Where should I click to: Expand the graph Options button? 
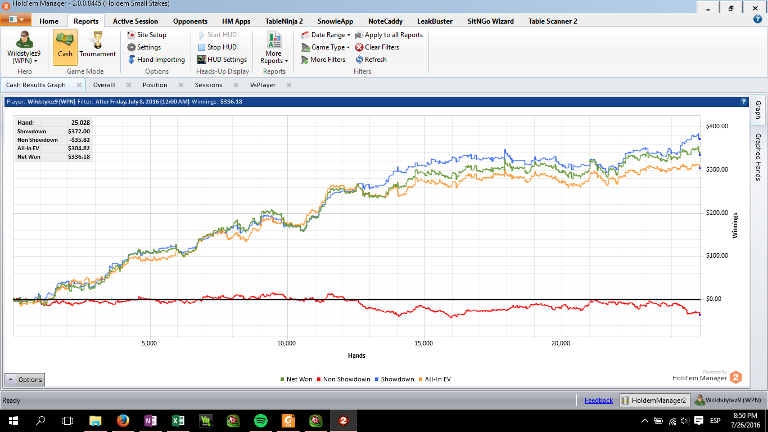point(25,380)
